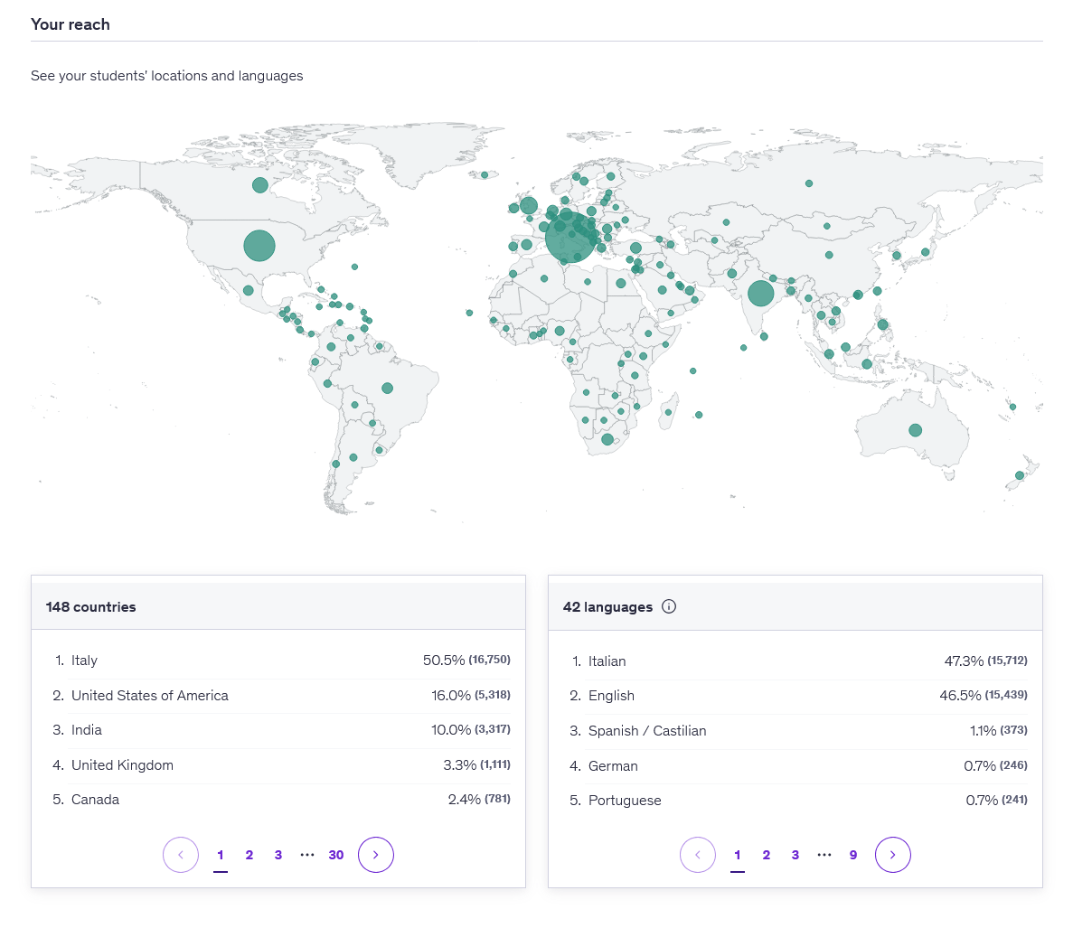
Task: Select page 1 in countries pagination
Action: click(221, 855)
